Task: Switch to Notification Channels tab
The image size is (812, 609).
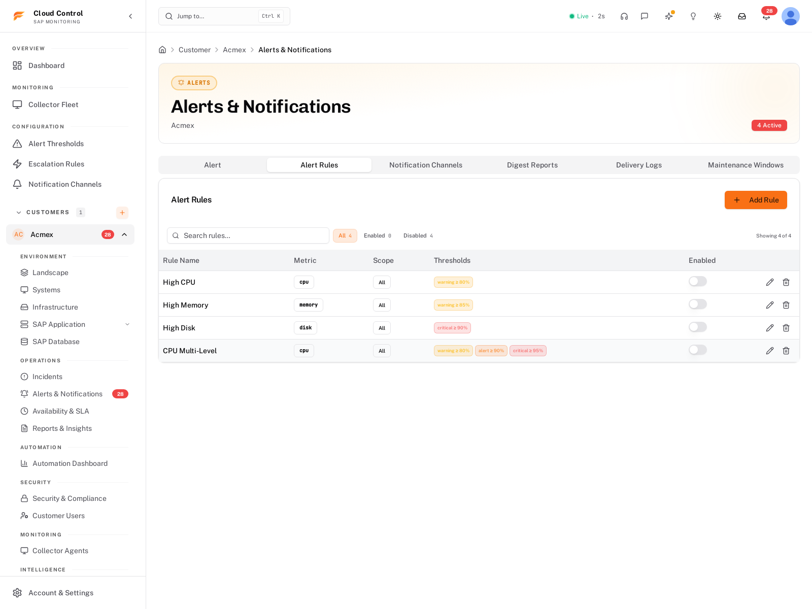Action: click(x=426, y=165)
